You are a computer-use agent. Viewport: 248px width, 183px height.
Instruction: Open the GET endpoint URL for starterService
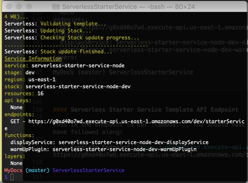pos(125,121)
